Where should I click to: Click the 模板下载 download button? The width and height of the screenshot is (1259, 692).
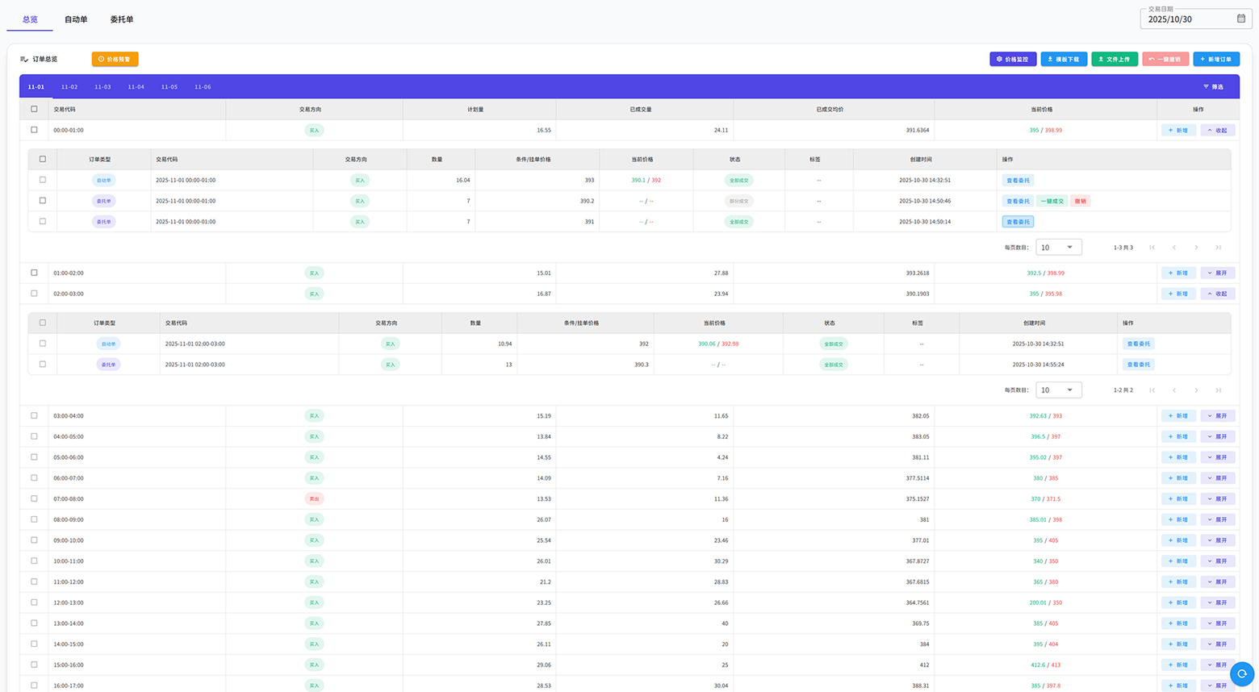tap(1063, 59)
